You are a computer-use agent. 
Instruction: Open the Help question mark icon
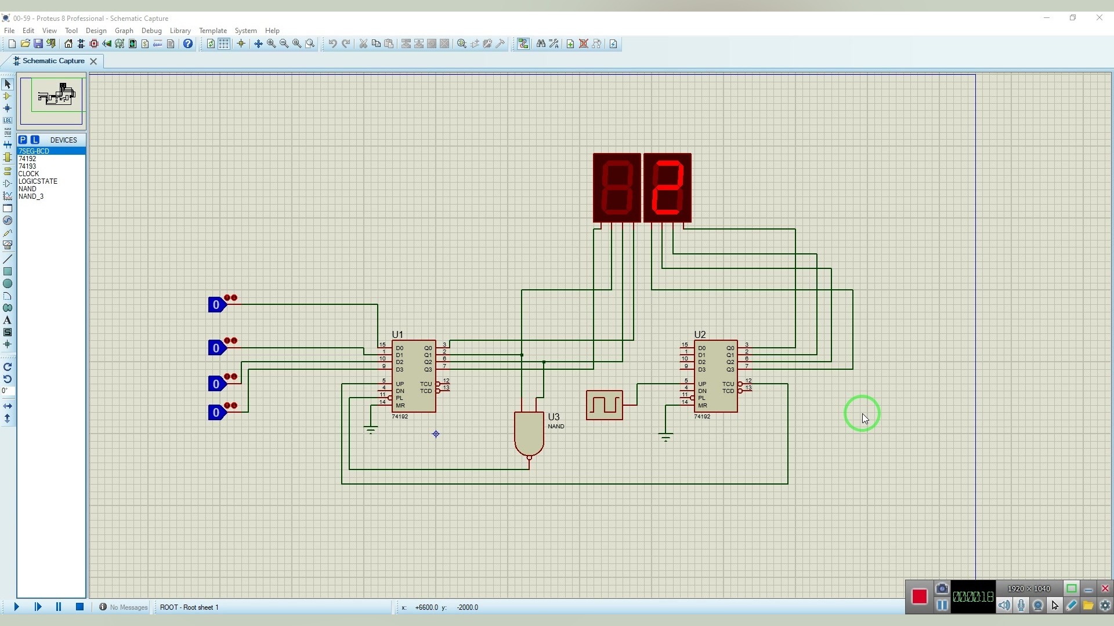click(188, 44)
